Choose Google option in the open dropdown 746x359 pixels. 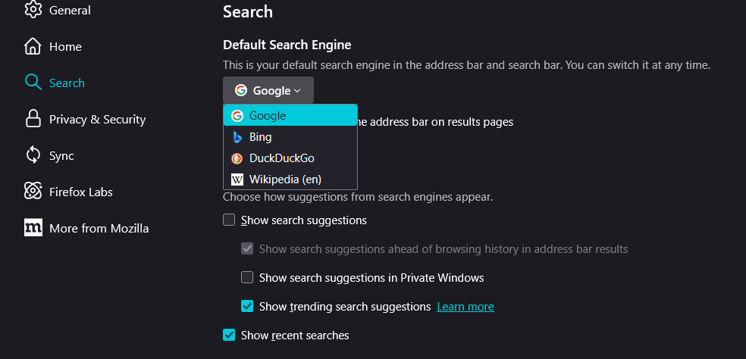click(x=290, y=116)
